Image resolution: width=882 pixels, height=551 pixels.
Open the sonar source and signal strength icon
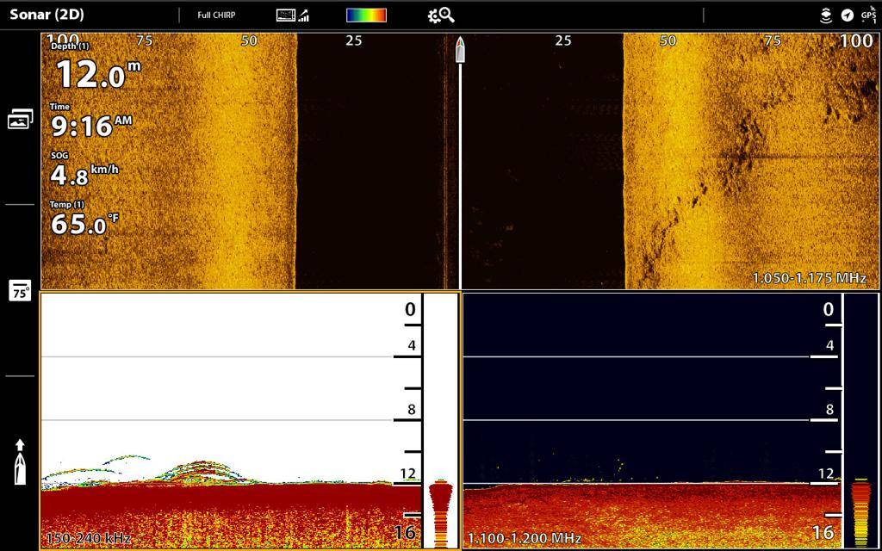coord(293,15)
